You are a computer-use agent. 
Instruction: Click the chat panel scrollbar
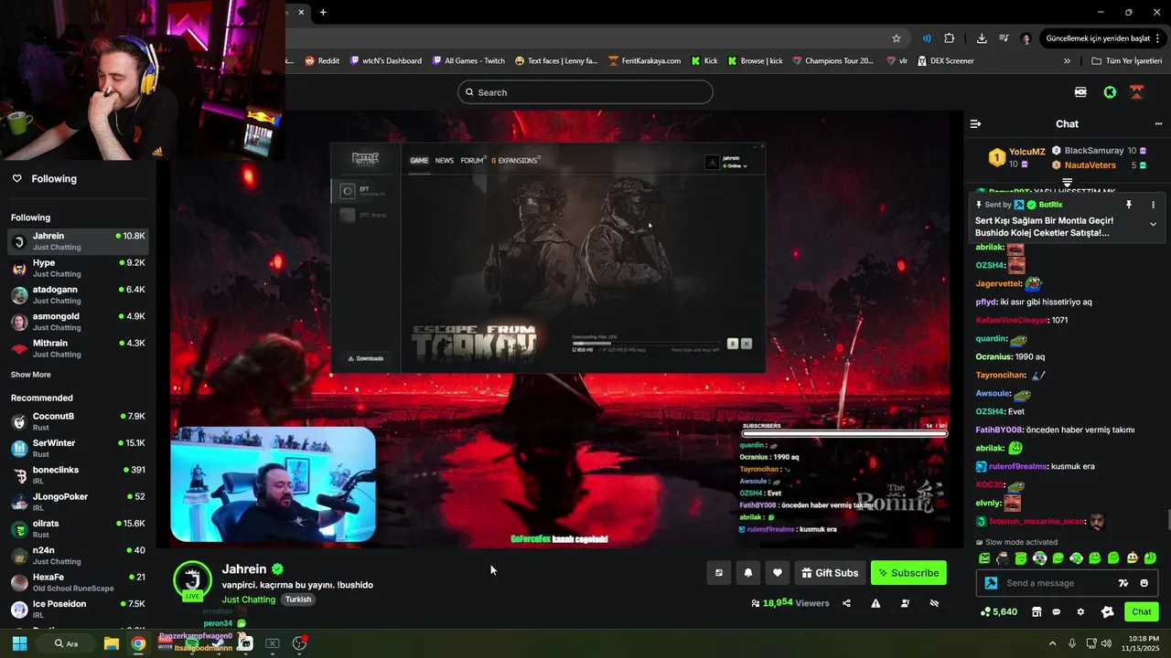1167,519
